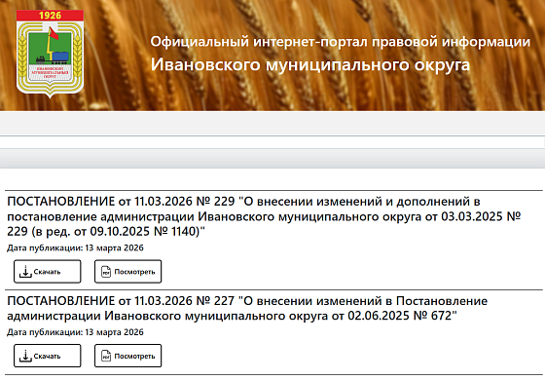Viewport: 545px width, 380px height.
Task: Click the PDF icon for resolution № 227
Action: click(x=106, y=356)
